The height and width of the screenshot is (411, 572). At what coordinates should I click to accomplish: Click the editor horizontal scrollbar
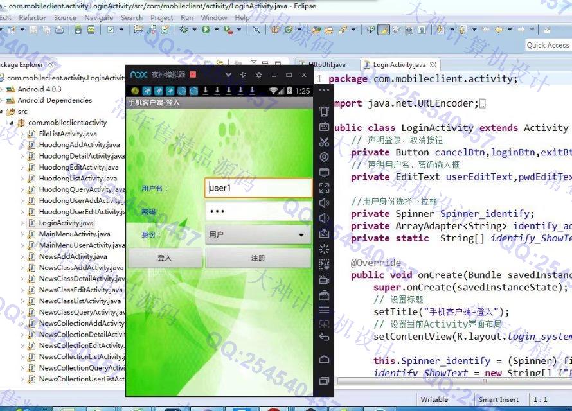pos(454,381)
